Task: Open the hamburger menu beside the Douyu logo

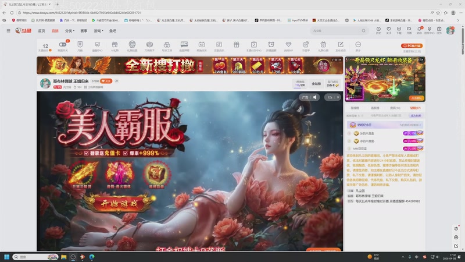Action: (8, 31)
